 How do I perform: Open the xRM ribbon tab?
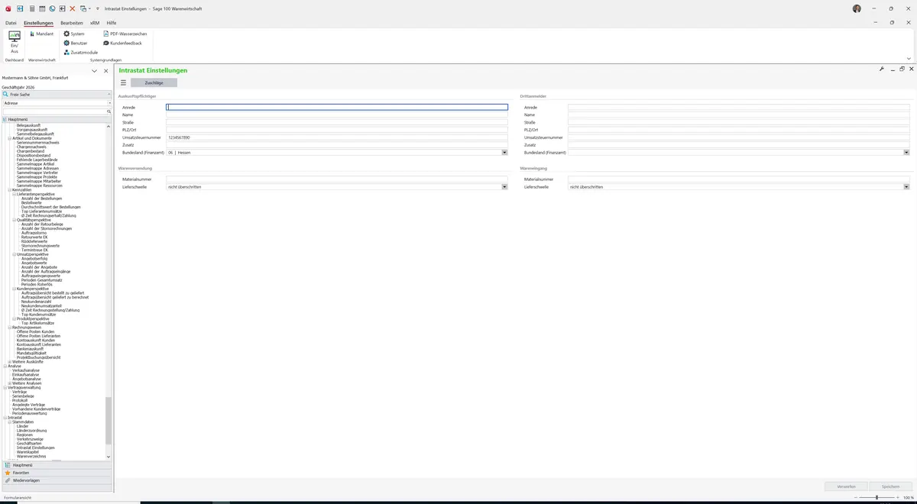(x=95, y=23)
